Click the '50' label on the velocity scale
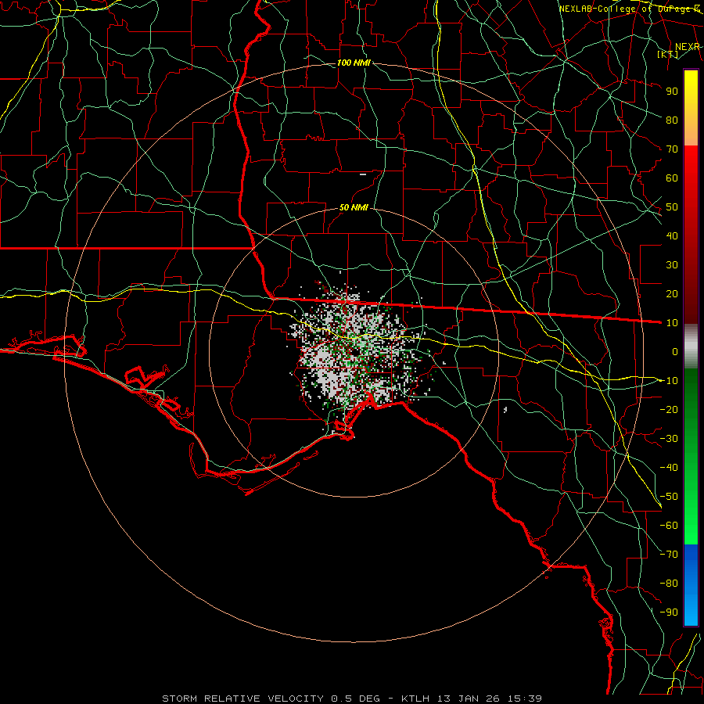The image size is (704, 704). 672,207
